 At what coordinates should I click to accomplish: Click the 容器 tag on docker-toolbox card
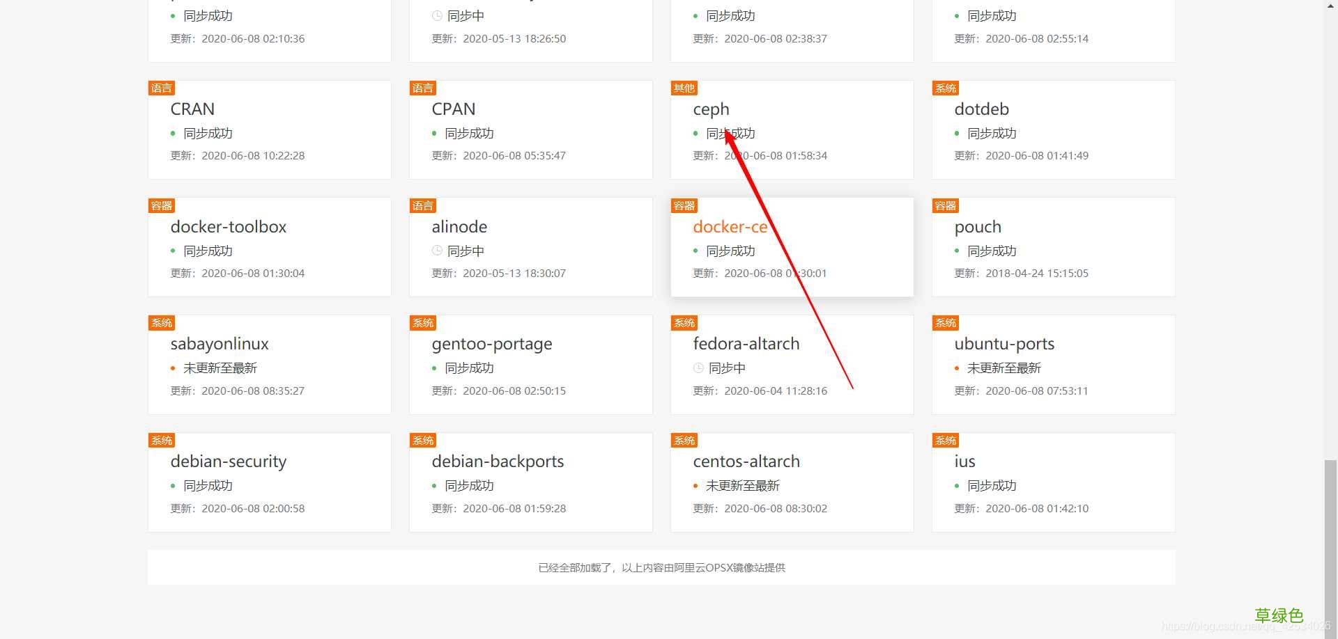click(162, 205)
